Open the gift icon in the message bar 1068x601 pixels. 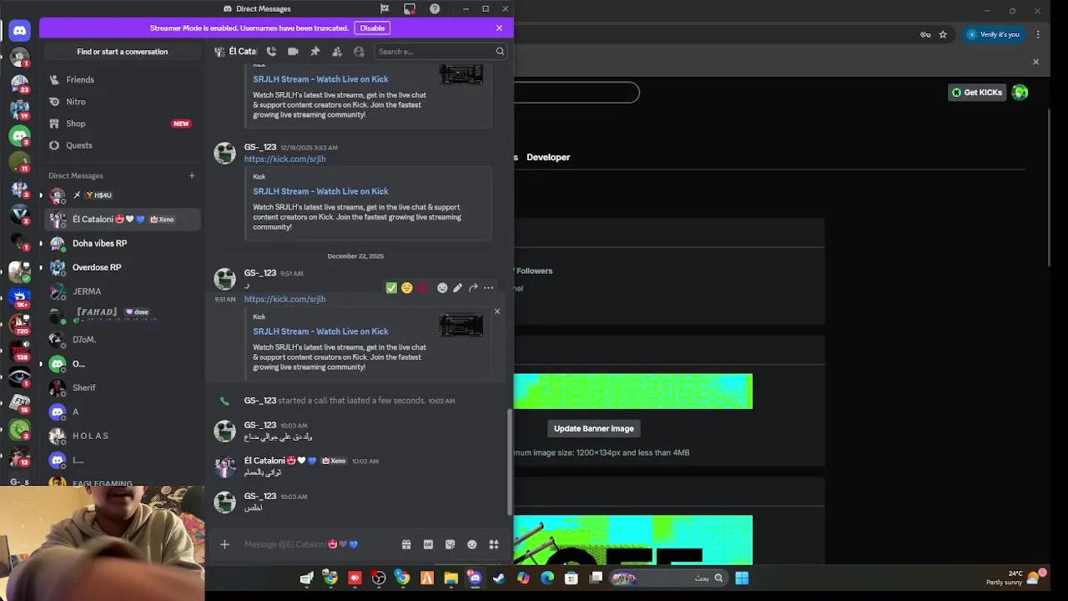(x=406, y=544)
